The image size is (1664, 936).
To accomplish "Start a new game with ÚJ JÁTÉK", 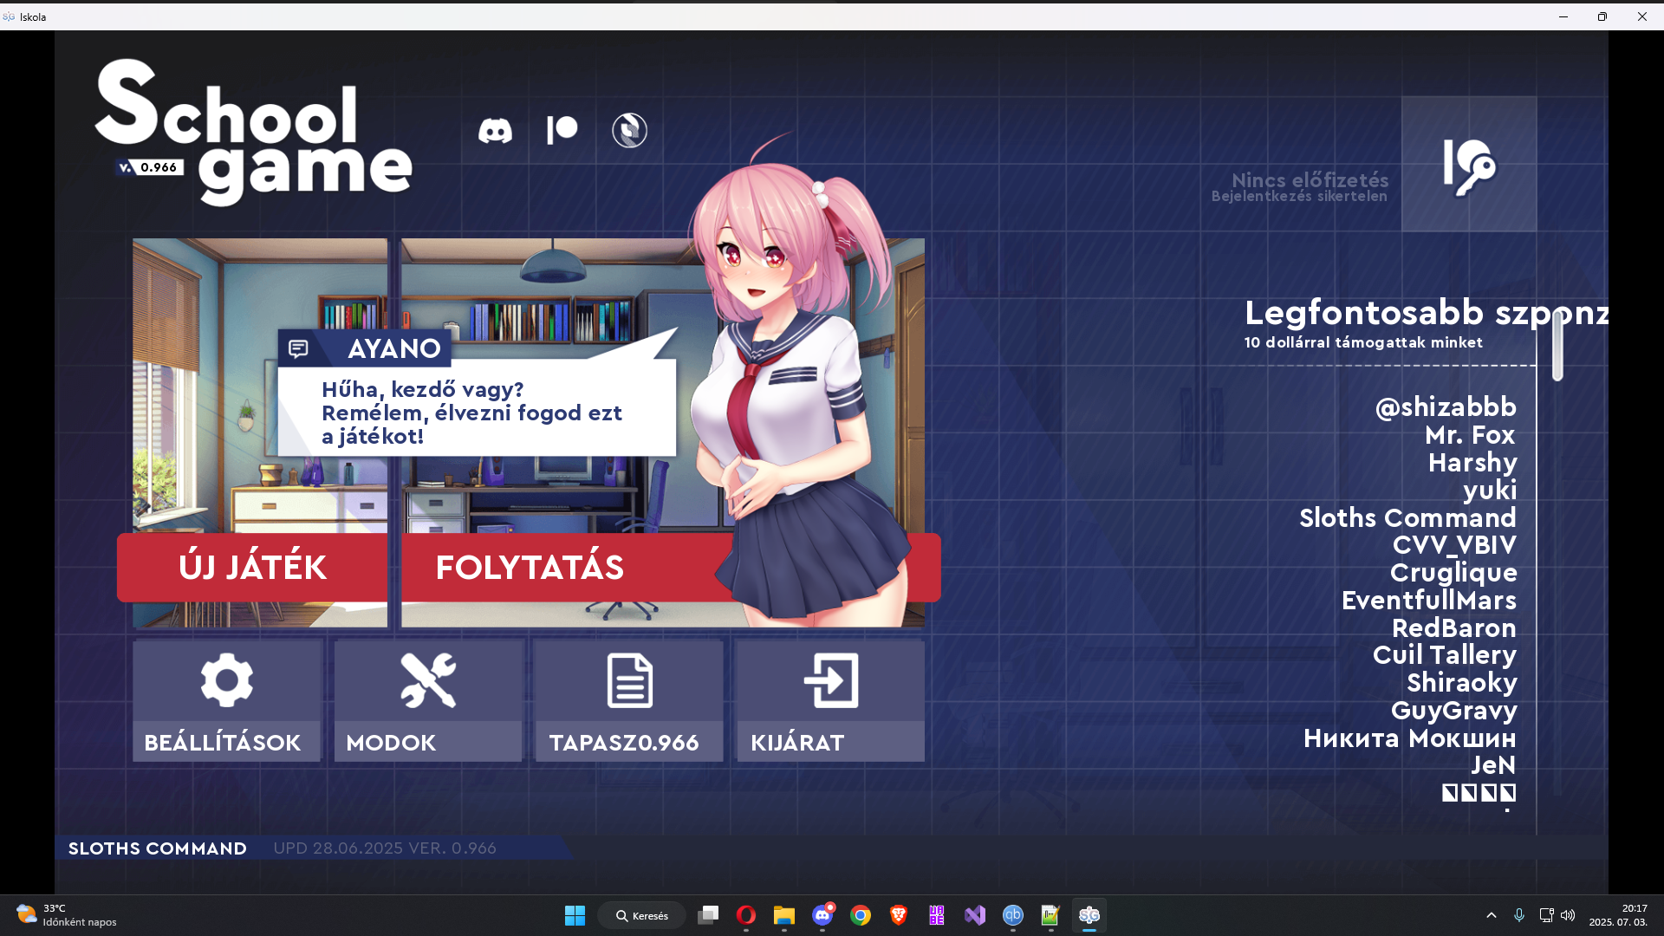I will coord(252,568).
